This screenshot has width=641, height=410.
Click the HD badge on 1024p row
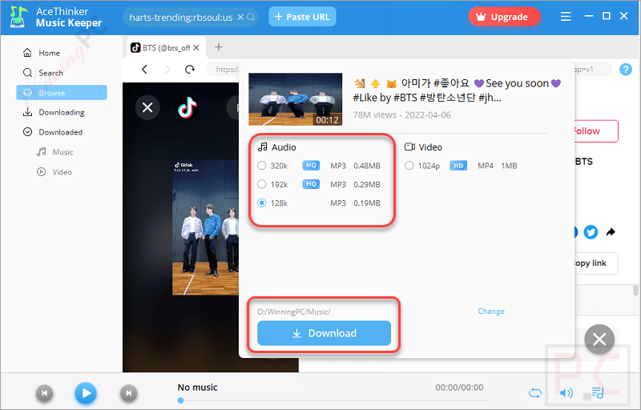pyautogui.click(x=458, y=166)
